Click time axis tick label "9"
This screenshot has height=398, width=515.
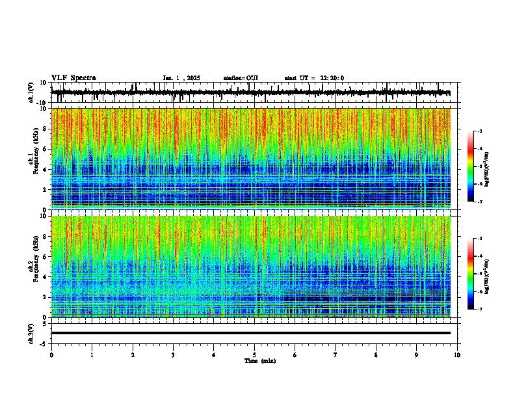[416, 355]
